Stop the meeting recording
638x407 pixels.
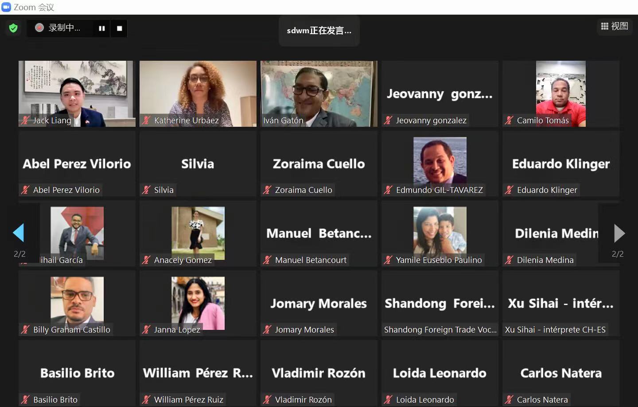[119, 28]
